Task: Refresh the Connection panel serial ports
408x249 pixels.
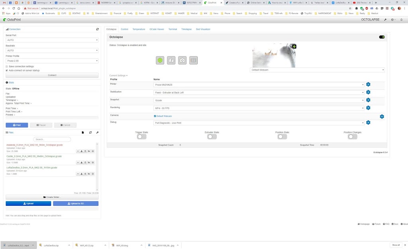Action: click(x=97, y=29)
